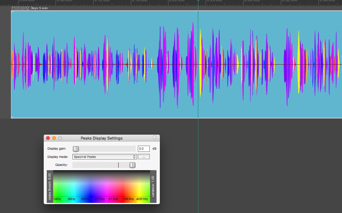This screenshot has width=342, height=213.
Task: Mute the Звук 5.wav item using the M icon
Action: pyautogui.click(x=18, y=8)
